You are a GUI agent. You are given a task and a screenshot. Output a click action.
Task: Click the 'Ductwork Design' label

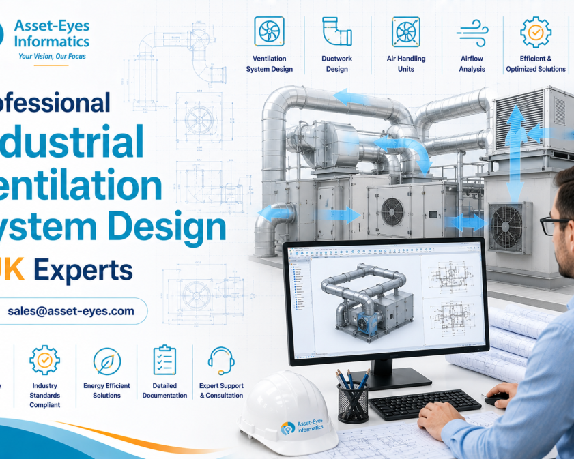336,63
